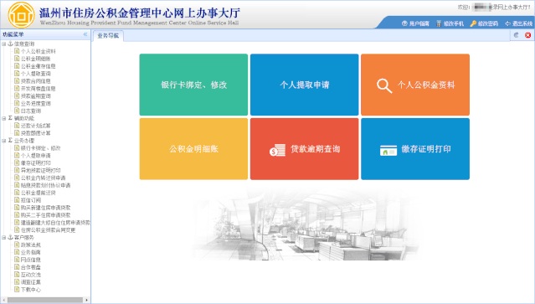Select 个人提取申请 in the tree menu
This screenshot has width=535, height=304.
[x=35, y=156]
